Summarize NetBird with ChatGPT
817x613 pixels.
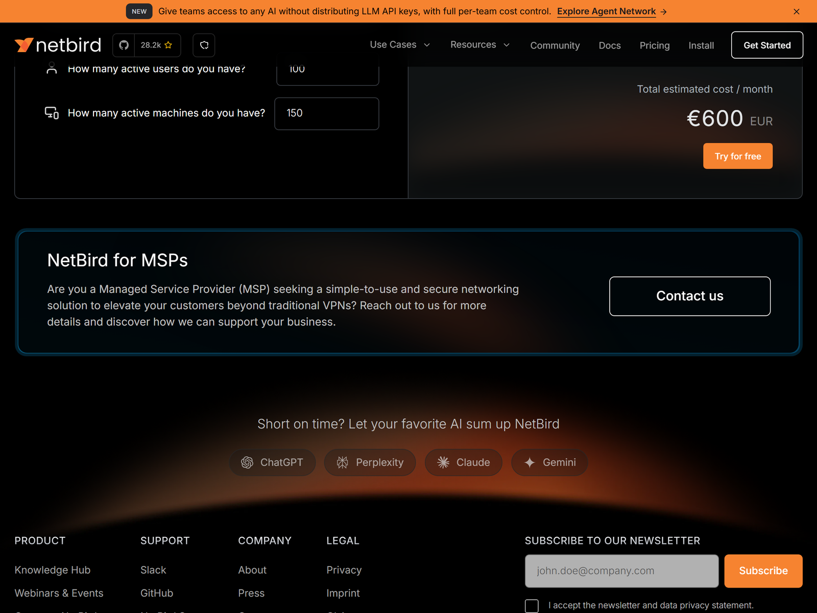coord(272,462)
